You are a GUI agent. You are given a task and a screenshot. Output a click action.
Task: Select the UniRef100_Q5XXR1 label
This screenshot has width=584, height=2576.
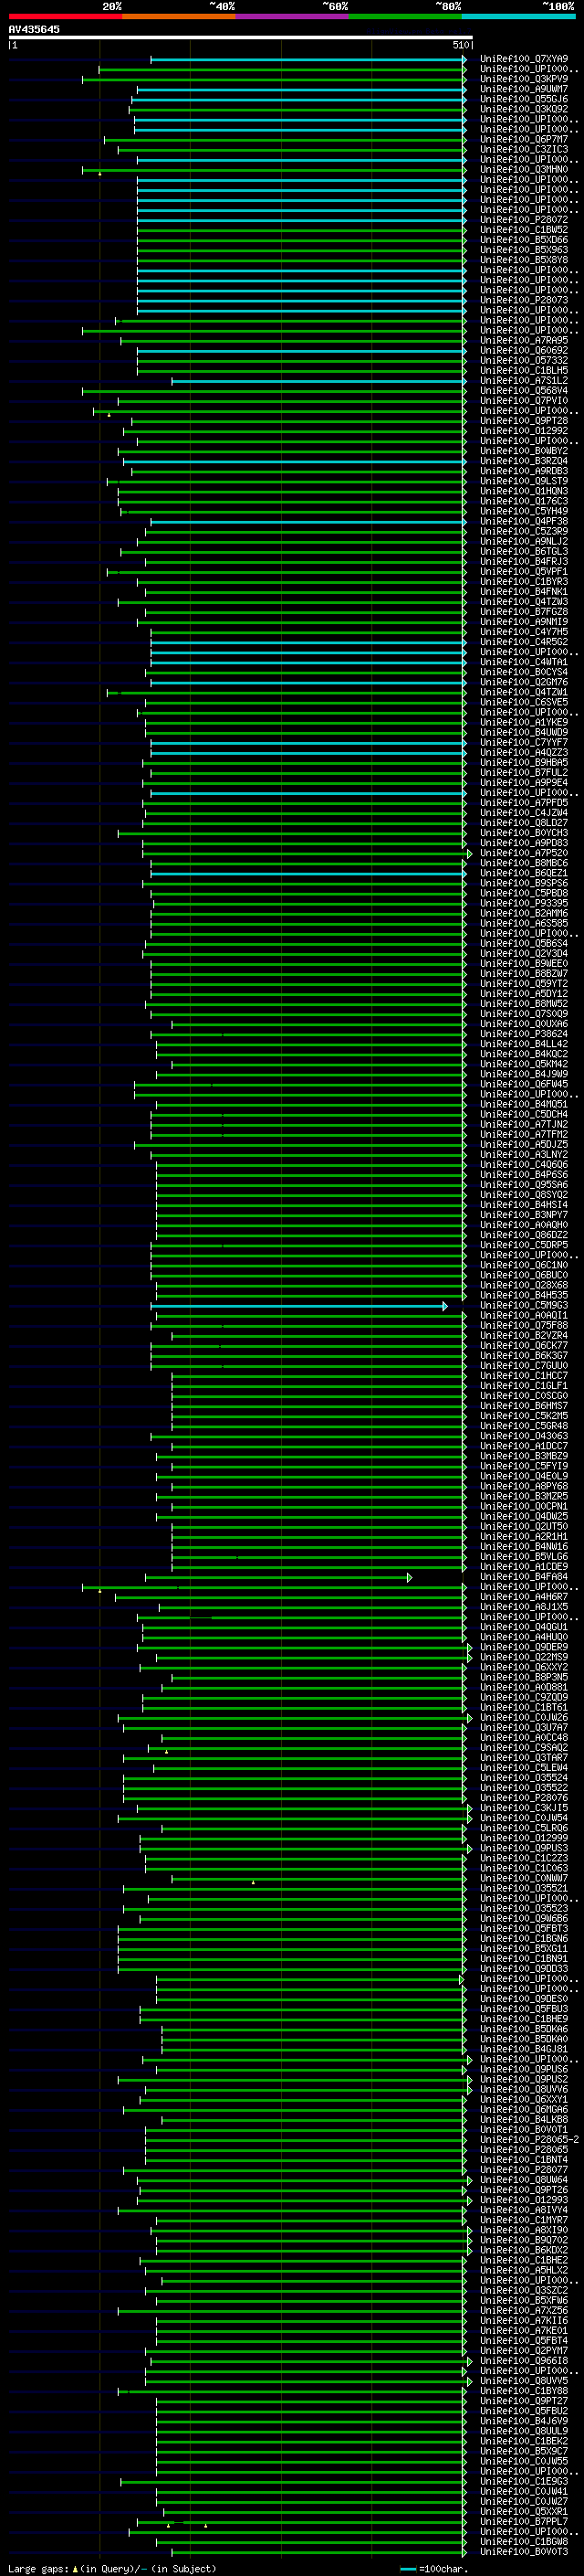pos(523,2511)
